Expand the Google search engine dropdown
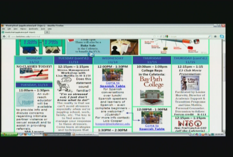The width and height of the screenshot is (233, 157). click(167, 37)
